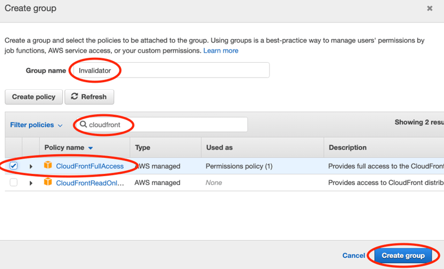This screenshot has height=269, width=444.
Task: Click the Description column header
Action: tap(348, 147)
